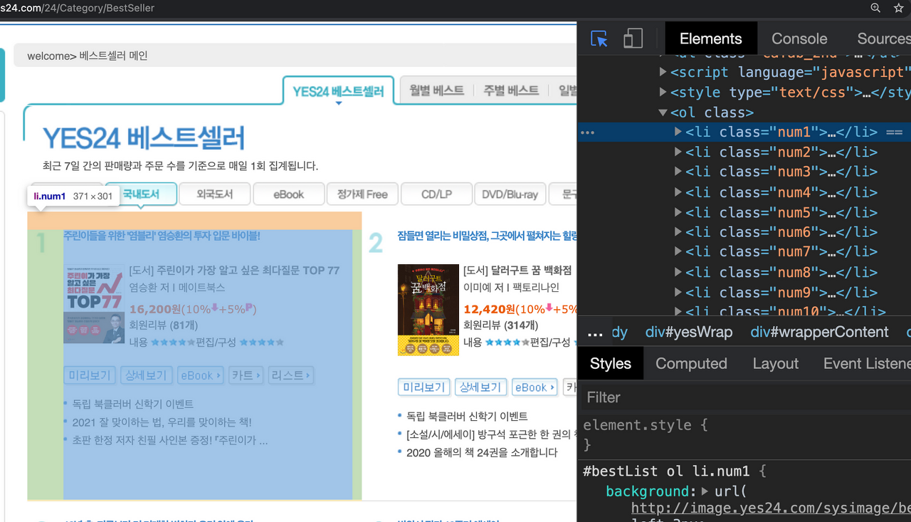911x522 pixels.
Task: Expand the li class num3 node
Action: tap(678, 172)
